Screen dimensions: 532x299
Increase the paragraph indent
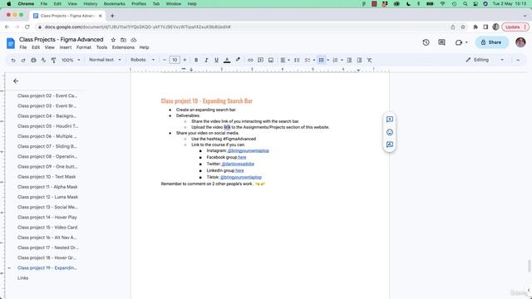tap(359, 60)
